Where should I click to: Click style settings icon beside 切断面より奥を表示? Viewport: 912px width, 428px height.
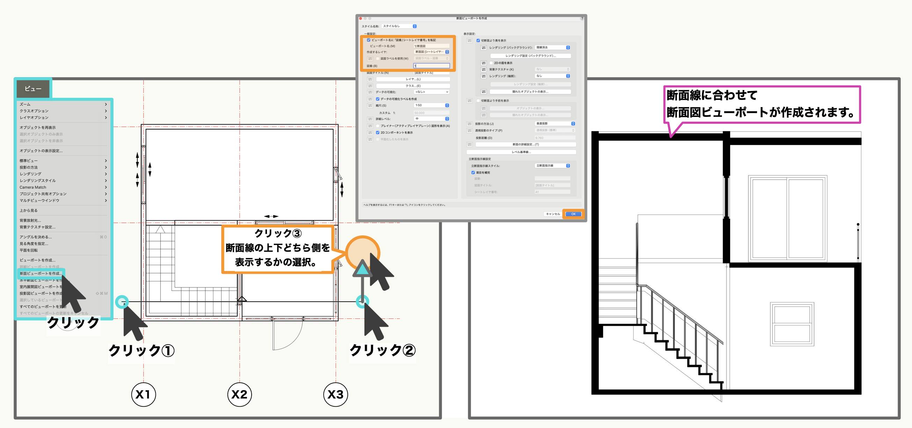(x=470, y=41)
